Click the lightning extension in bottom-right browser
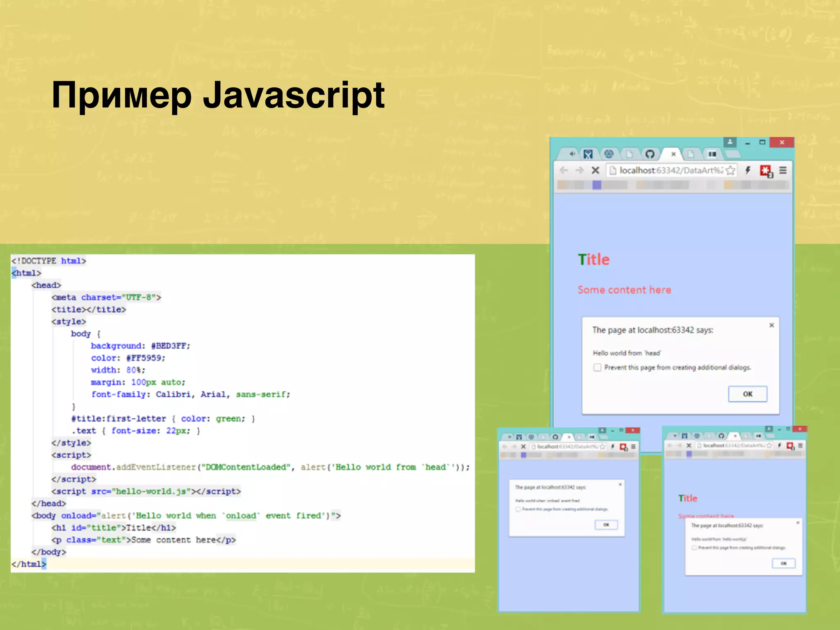The image size is (840, 630). click(x=779, y=445)
